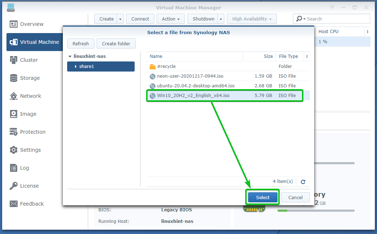The image size is (377, 234).
Task: Open the Feedback envelope icon
Action: pyautogui.click(x=14, y=204)
